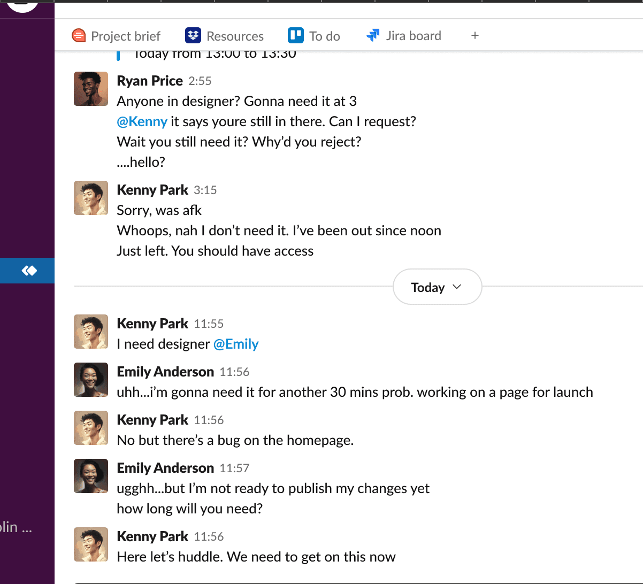Click Emily Anderson's avatar on her 11:56 message

(90, 380)
